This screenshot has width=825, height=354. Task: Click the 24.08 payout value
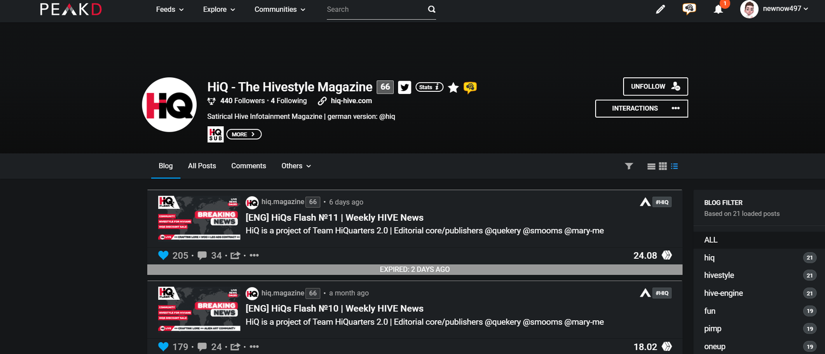[645, 256]
